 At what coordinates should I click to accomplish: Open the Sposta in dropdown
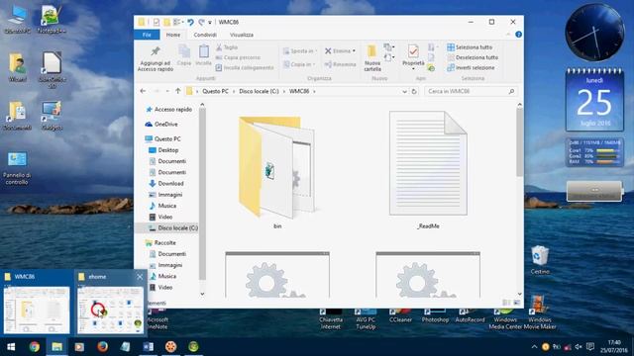pos(299,50)
